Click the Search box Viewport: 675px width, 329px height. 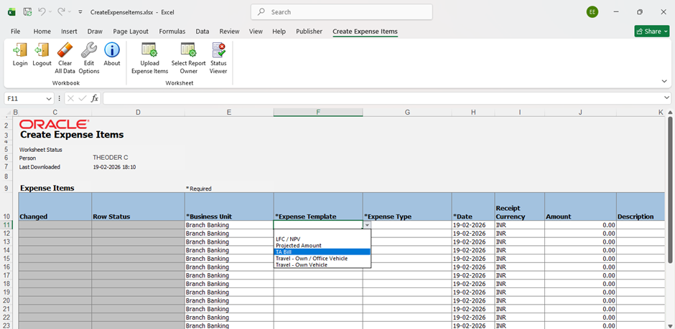click(342, 12)
